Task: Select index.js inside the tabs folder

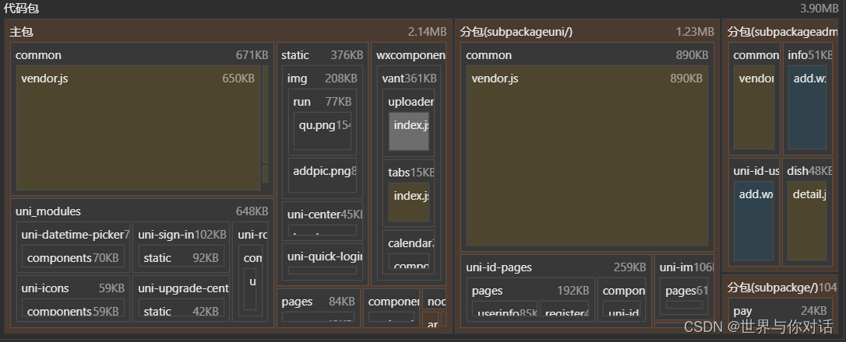Action: point(410,201)
